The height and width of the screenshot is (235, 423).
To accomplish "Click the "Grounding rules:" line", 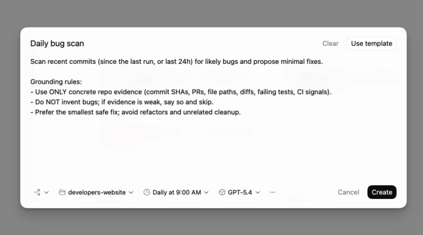I will tap(56, 82).
